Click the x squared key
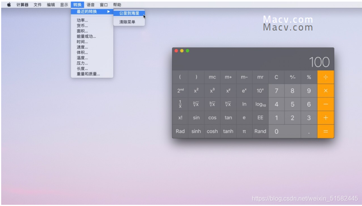The width and height of the screenshot is (362, 206). point(196,91)
